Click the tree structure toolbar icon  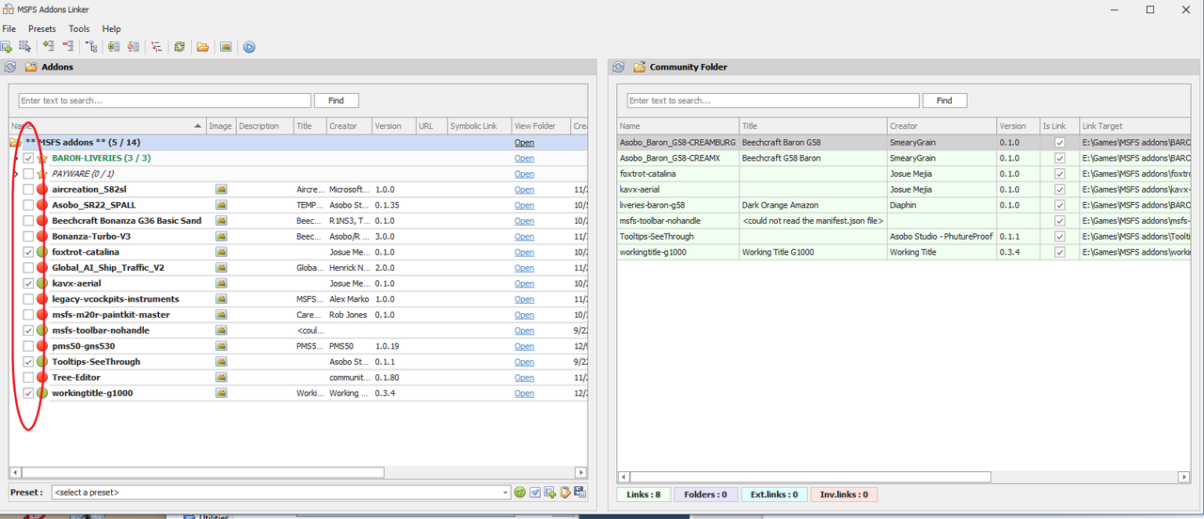pos(91,46)
